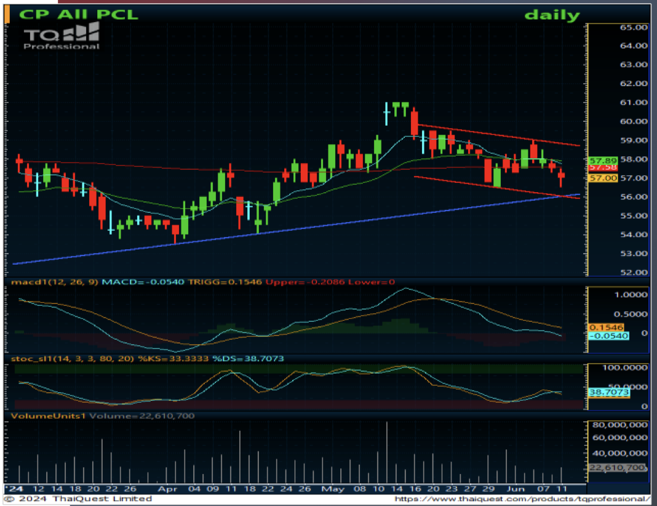The height and width of the screenshot is (506, 657).
Task: Click the %KS=33.3333 stochastic readout
Action: [173, 358]
